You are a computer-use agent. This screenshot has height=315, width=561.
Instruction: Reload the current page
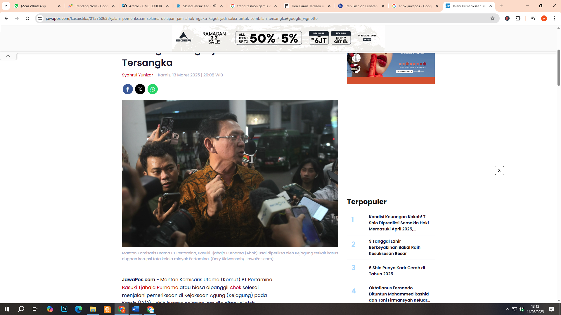(x=27, y=18)
